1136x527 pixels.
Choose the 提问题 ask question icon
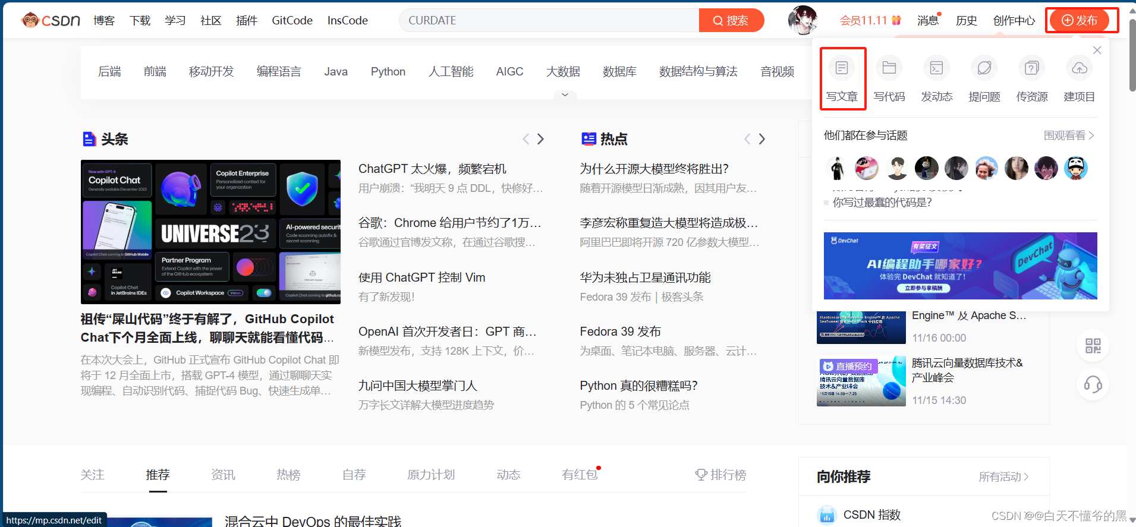click(x=984, y=68)
